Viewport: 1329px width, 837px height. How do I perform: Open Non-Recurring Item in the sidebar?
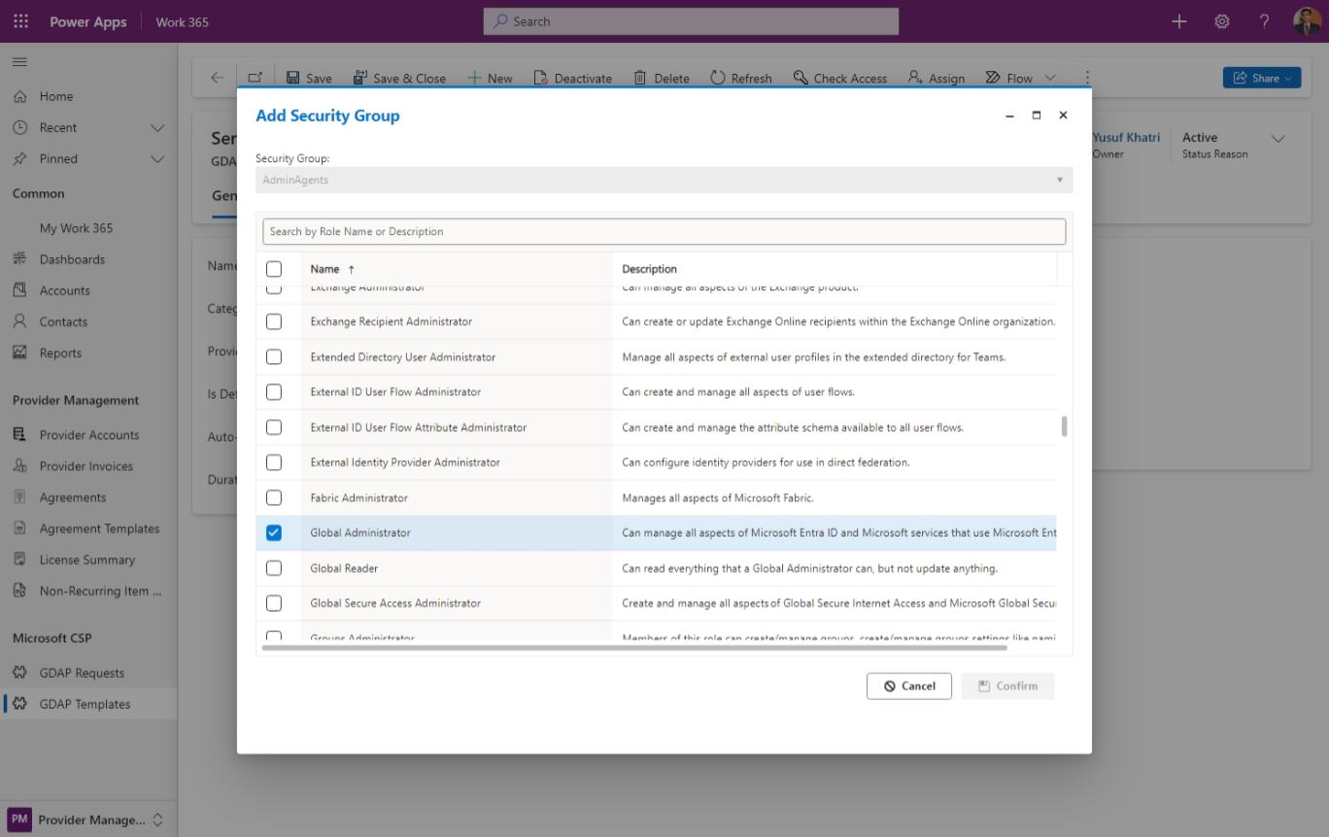tap(100, 590)
